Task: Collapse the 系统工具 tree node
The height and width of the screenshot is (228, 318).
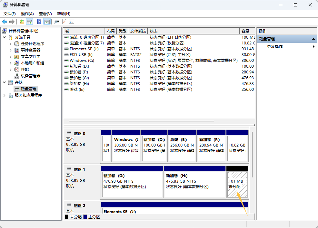Action: click(4, 37)
